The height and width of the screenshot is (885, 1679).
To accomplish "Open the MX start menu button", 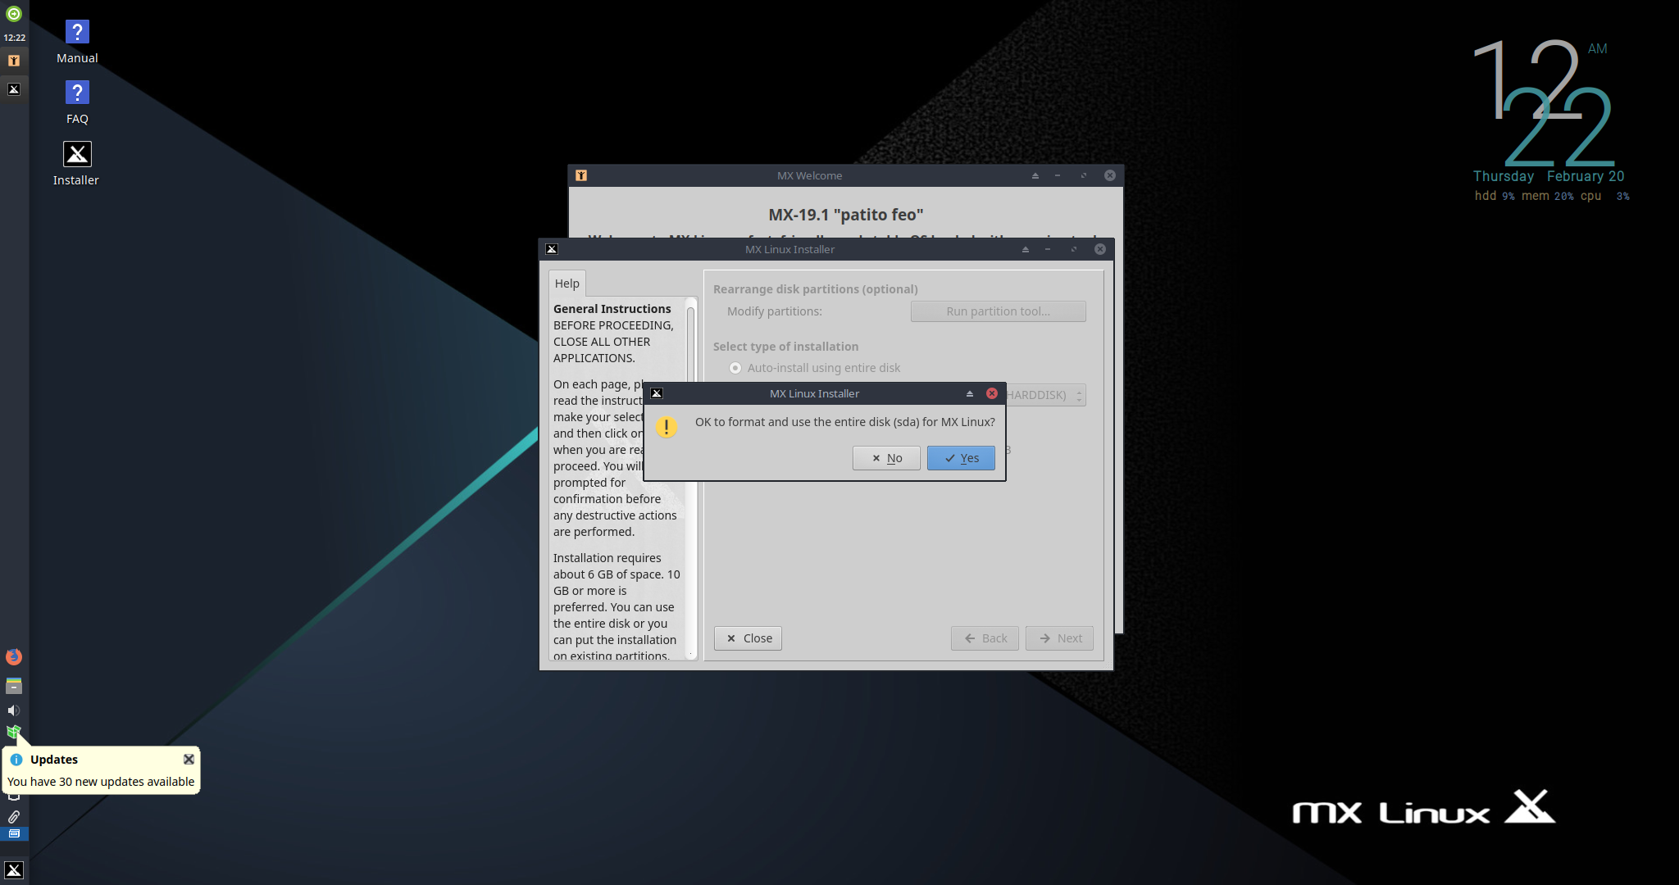I will click(x=14, y=870).
